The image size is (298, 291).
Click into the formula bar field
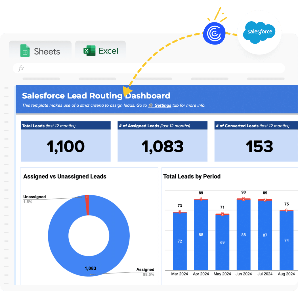[149, 68]
